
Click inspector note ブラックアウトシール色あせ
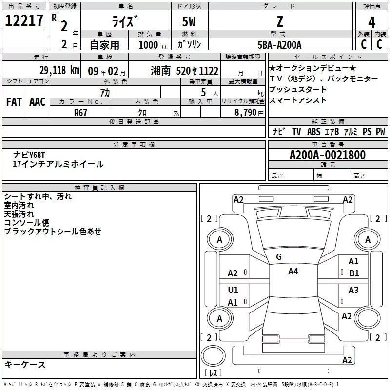pos(53,231)
